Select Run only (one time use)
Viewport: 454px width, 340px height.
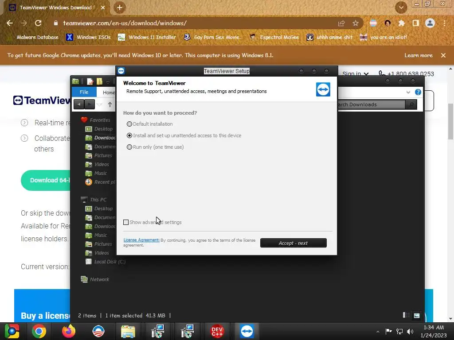[x=155, y=147]
